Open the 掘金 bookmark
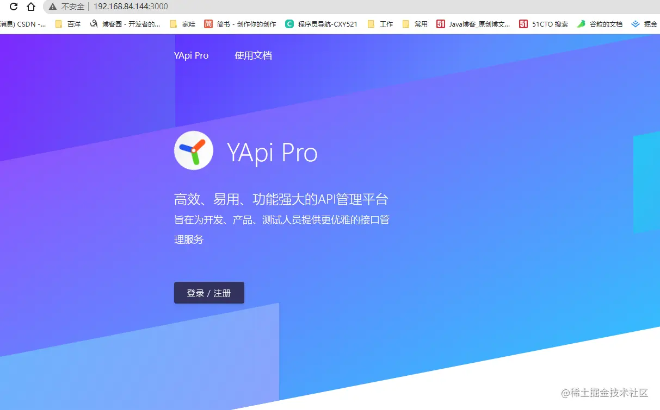The image size is (660, 410). click(651, 24)
